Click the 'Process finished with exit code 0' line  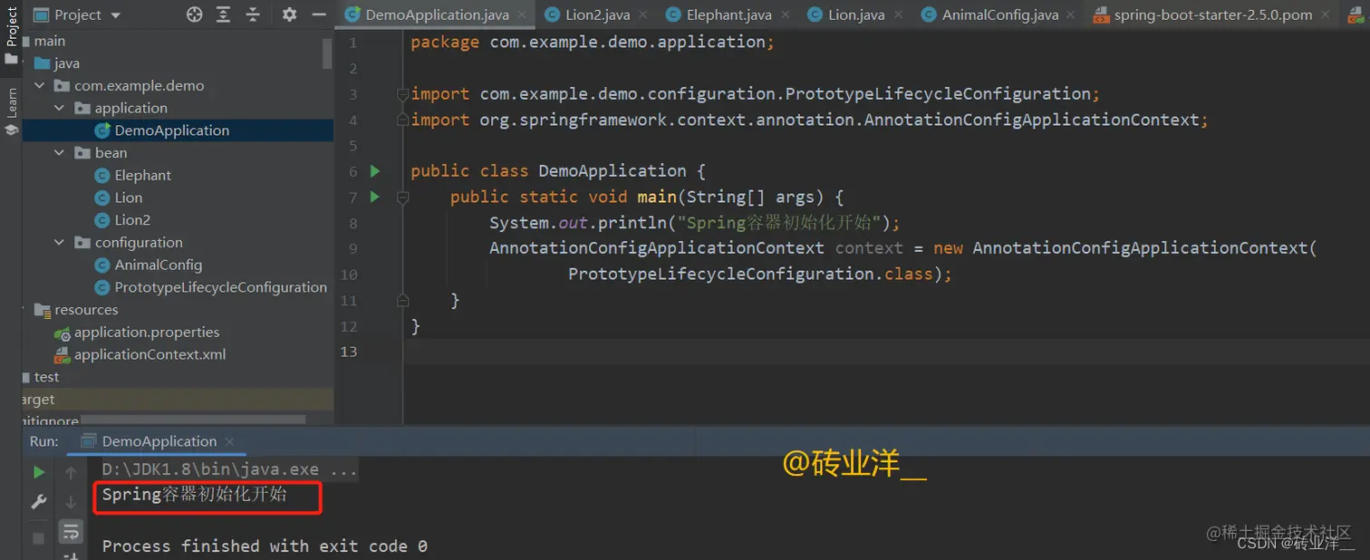click(x=265, y=546)
